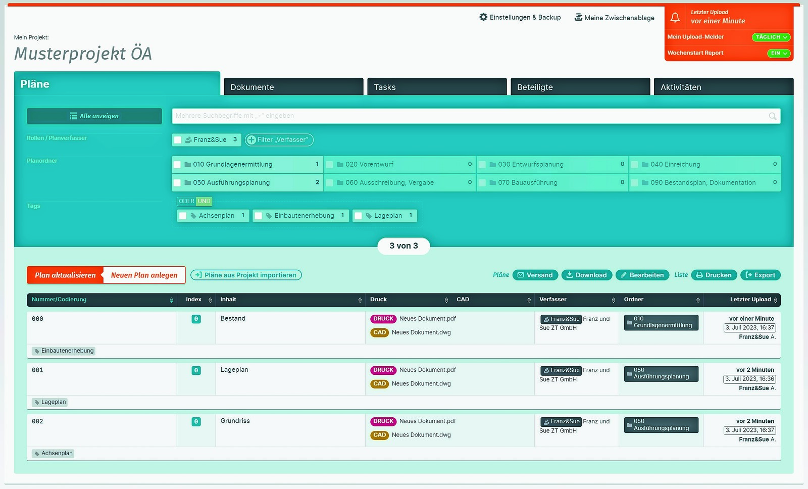Click Franz&Sue author badge in row 000

click(x=561, y=319)
